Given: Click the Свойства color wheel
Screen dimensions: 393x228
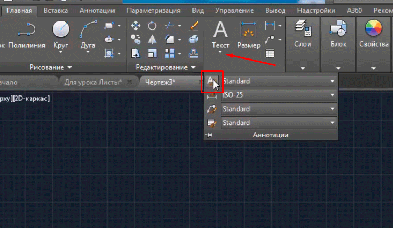Looking at the screenshot, I should tap(373, 28).
